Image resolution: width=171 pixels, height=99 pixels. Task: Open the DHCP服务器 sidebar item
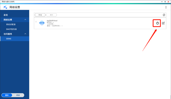11,29
